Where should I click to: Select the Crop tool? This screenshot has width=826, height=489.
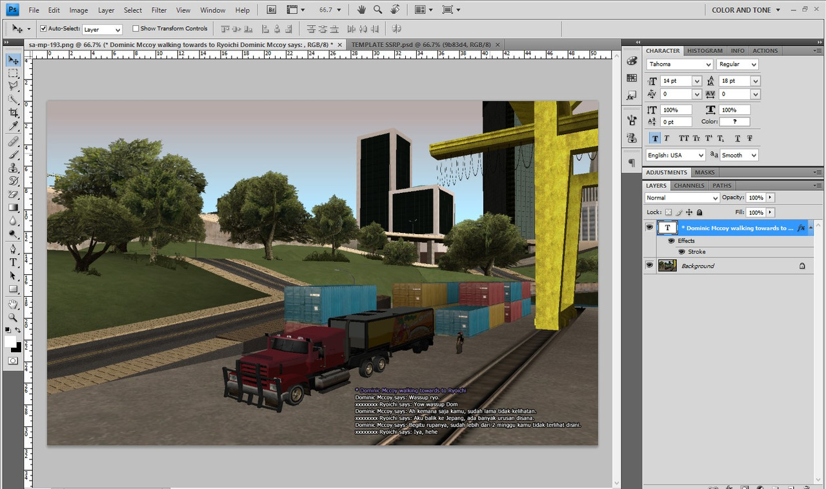(x=13, y=114)
